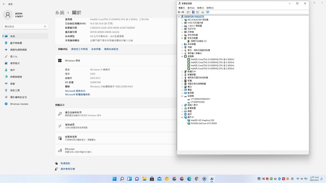326x183 pixels.
Task: Click the 網路介面卡 network adapters category icon
Action: pos(185,105)
